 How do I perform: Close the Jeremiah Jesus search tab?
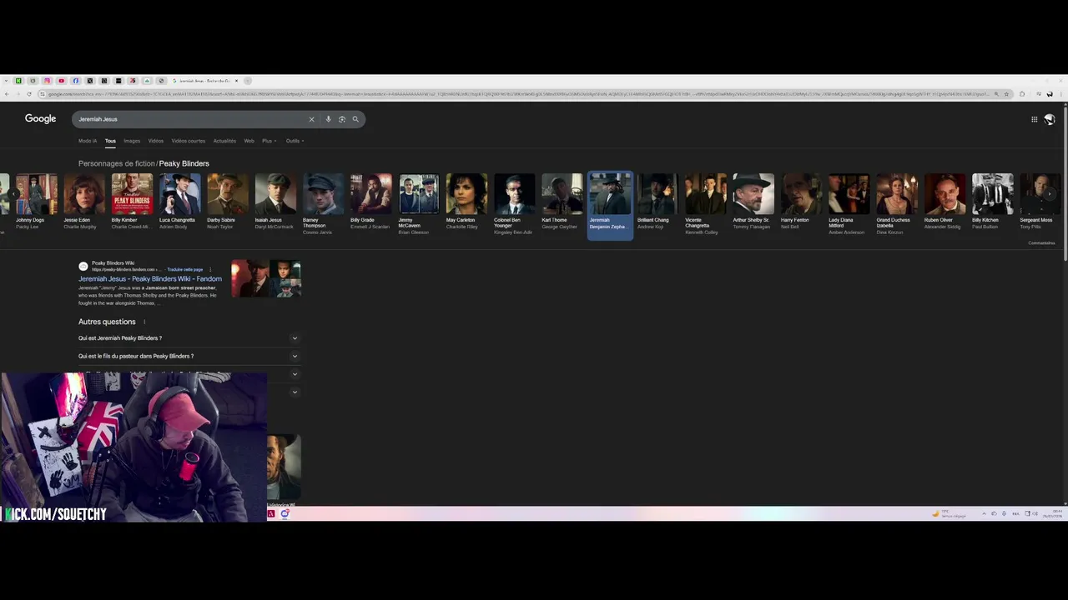[236, 81]
